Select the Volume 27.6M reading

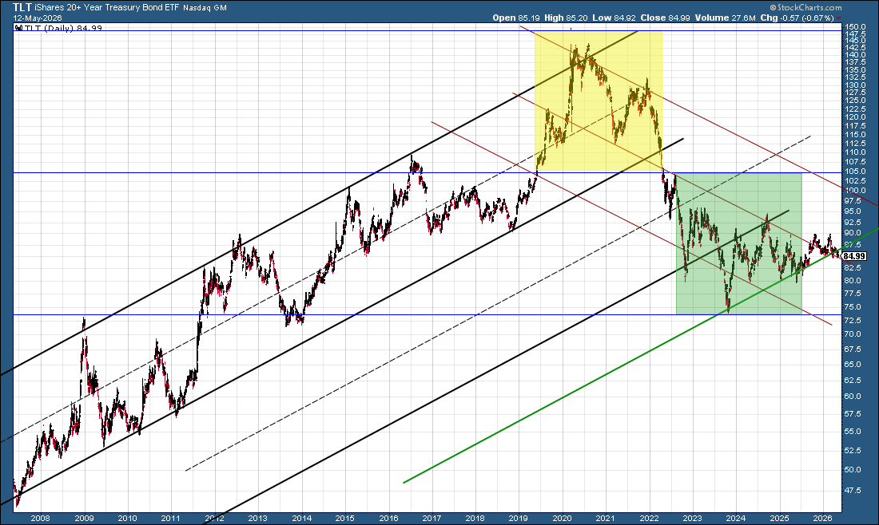(726, 18)
